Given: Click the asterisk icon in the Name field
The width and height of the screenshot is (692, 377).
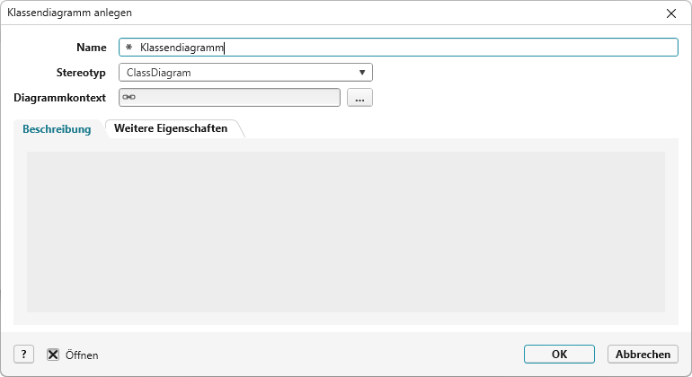Looking at the screenshot, I should coord(129,48).
